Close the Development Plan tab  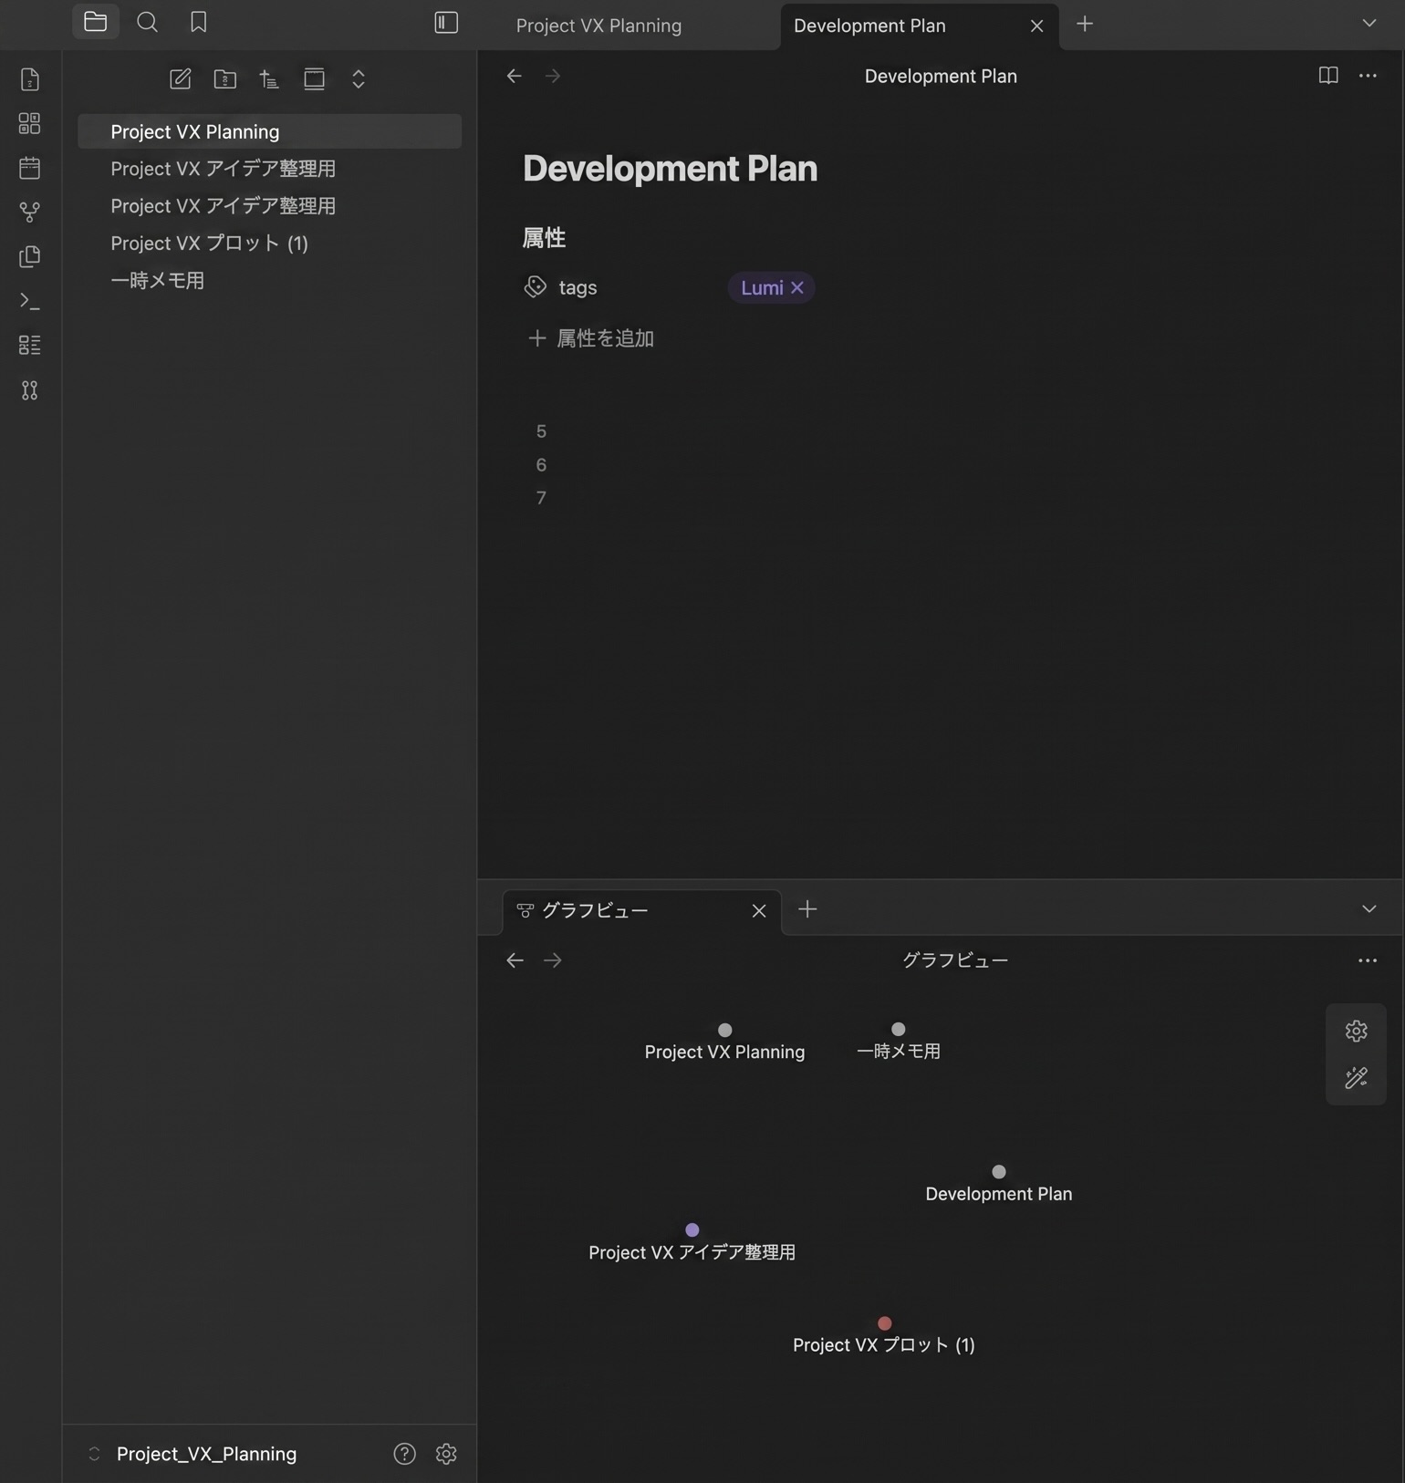1036,26
